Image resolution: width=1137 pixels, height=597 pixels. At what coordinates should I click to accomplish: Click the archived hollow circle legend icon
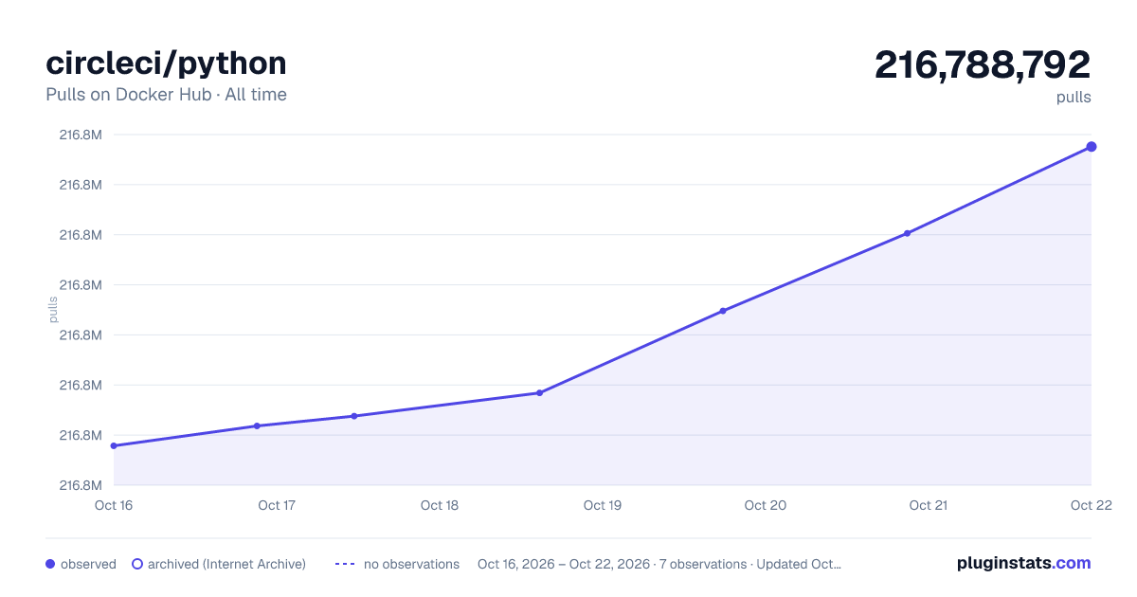(x=137, y=564)
